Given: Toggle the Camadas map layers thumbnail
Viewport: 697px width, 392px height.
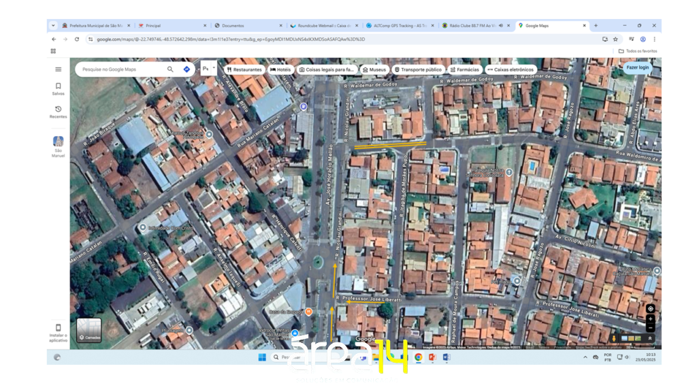Looking at the screenshot, I should tap(89, 330).
